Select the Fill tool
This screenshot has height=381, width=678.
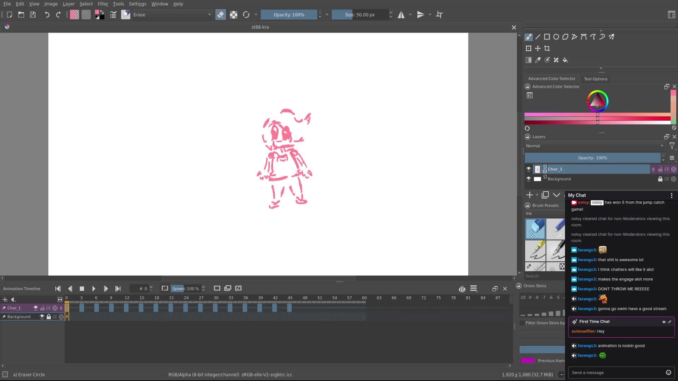coord(565,60)
